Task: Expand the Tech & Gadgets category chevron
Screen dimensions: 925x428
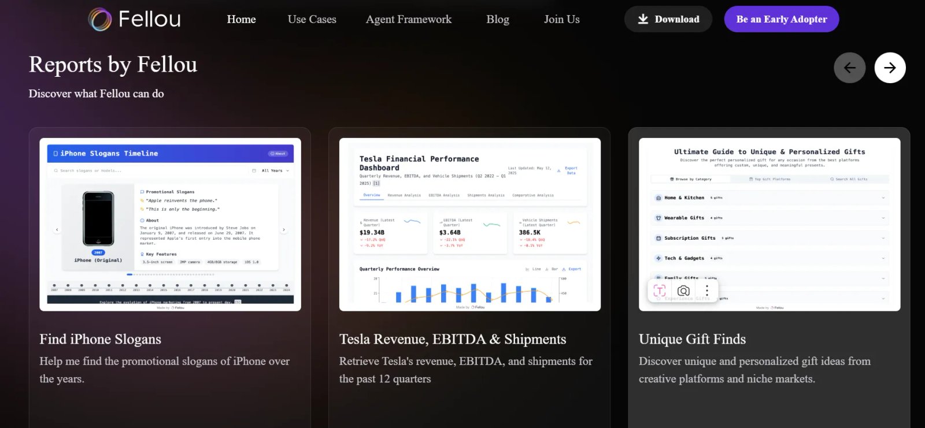Action: (x=883, y=258)
